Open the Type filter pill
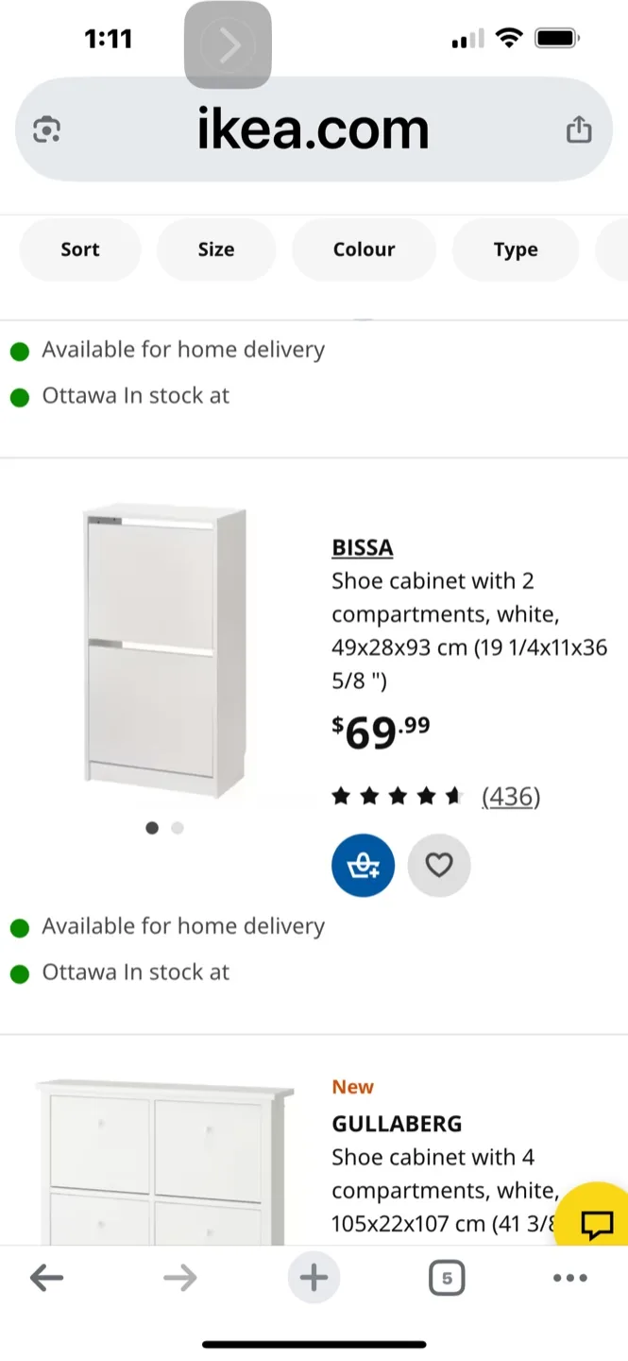The width and height of the screenshot is (628, 1361). pyautogui.click(x=515, y=250)
